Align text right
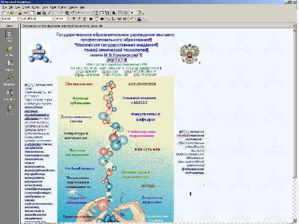 (102, 19)
